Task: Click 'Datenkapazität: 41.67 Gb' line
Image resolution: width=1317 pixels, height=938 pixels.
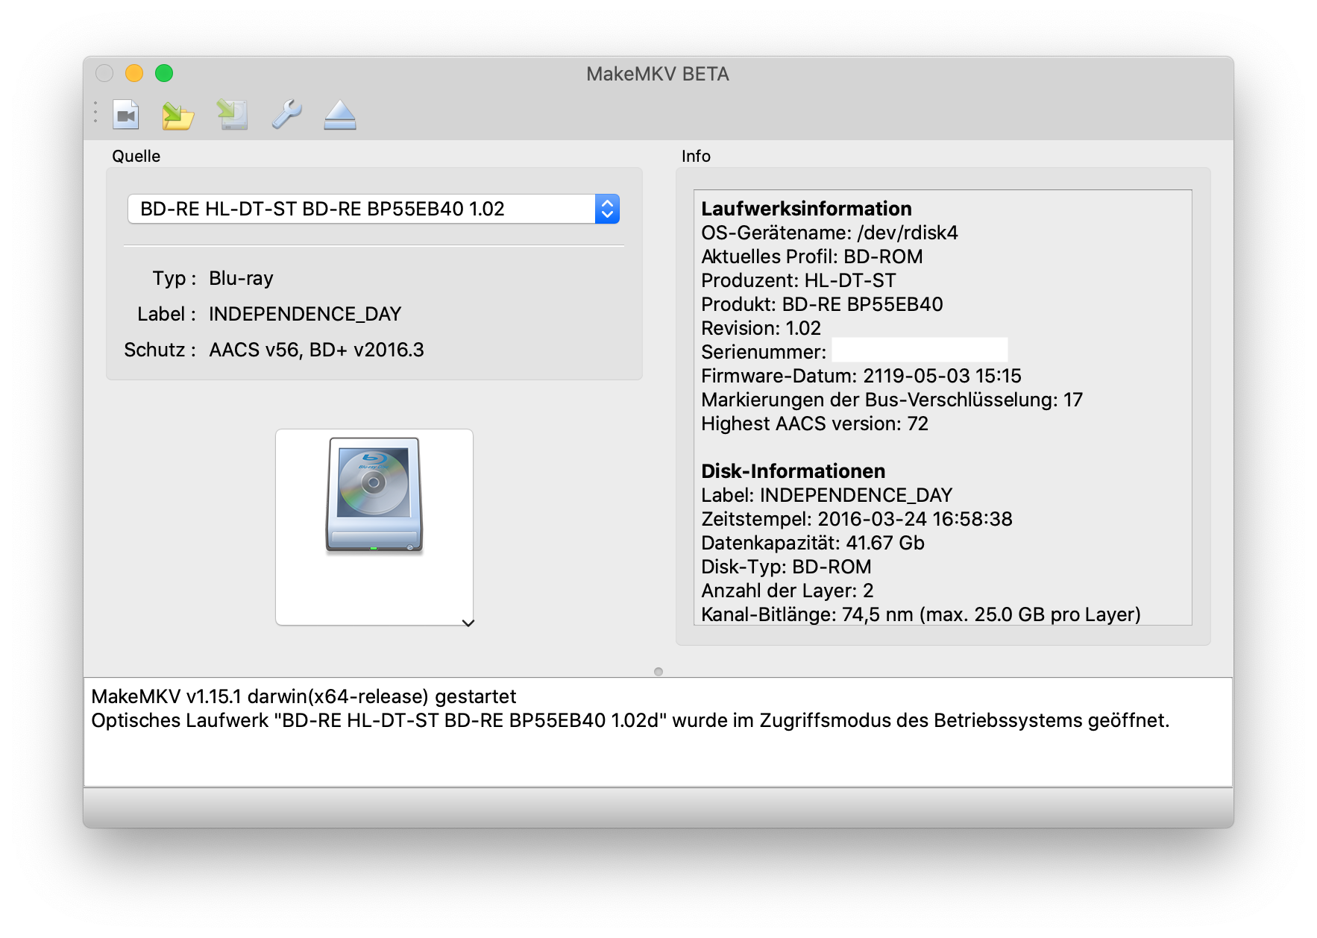Action: pyautogui.click(x=813, y=543)
